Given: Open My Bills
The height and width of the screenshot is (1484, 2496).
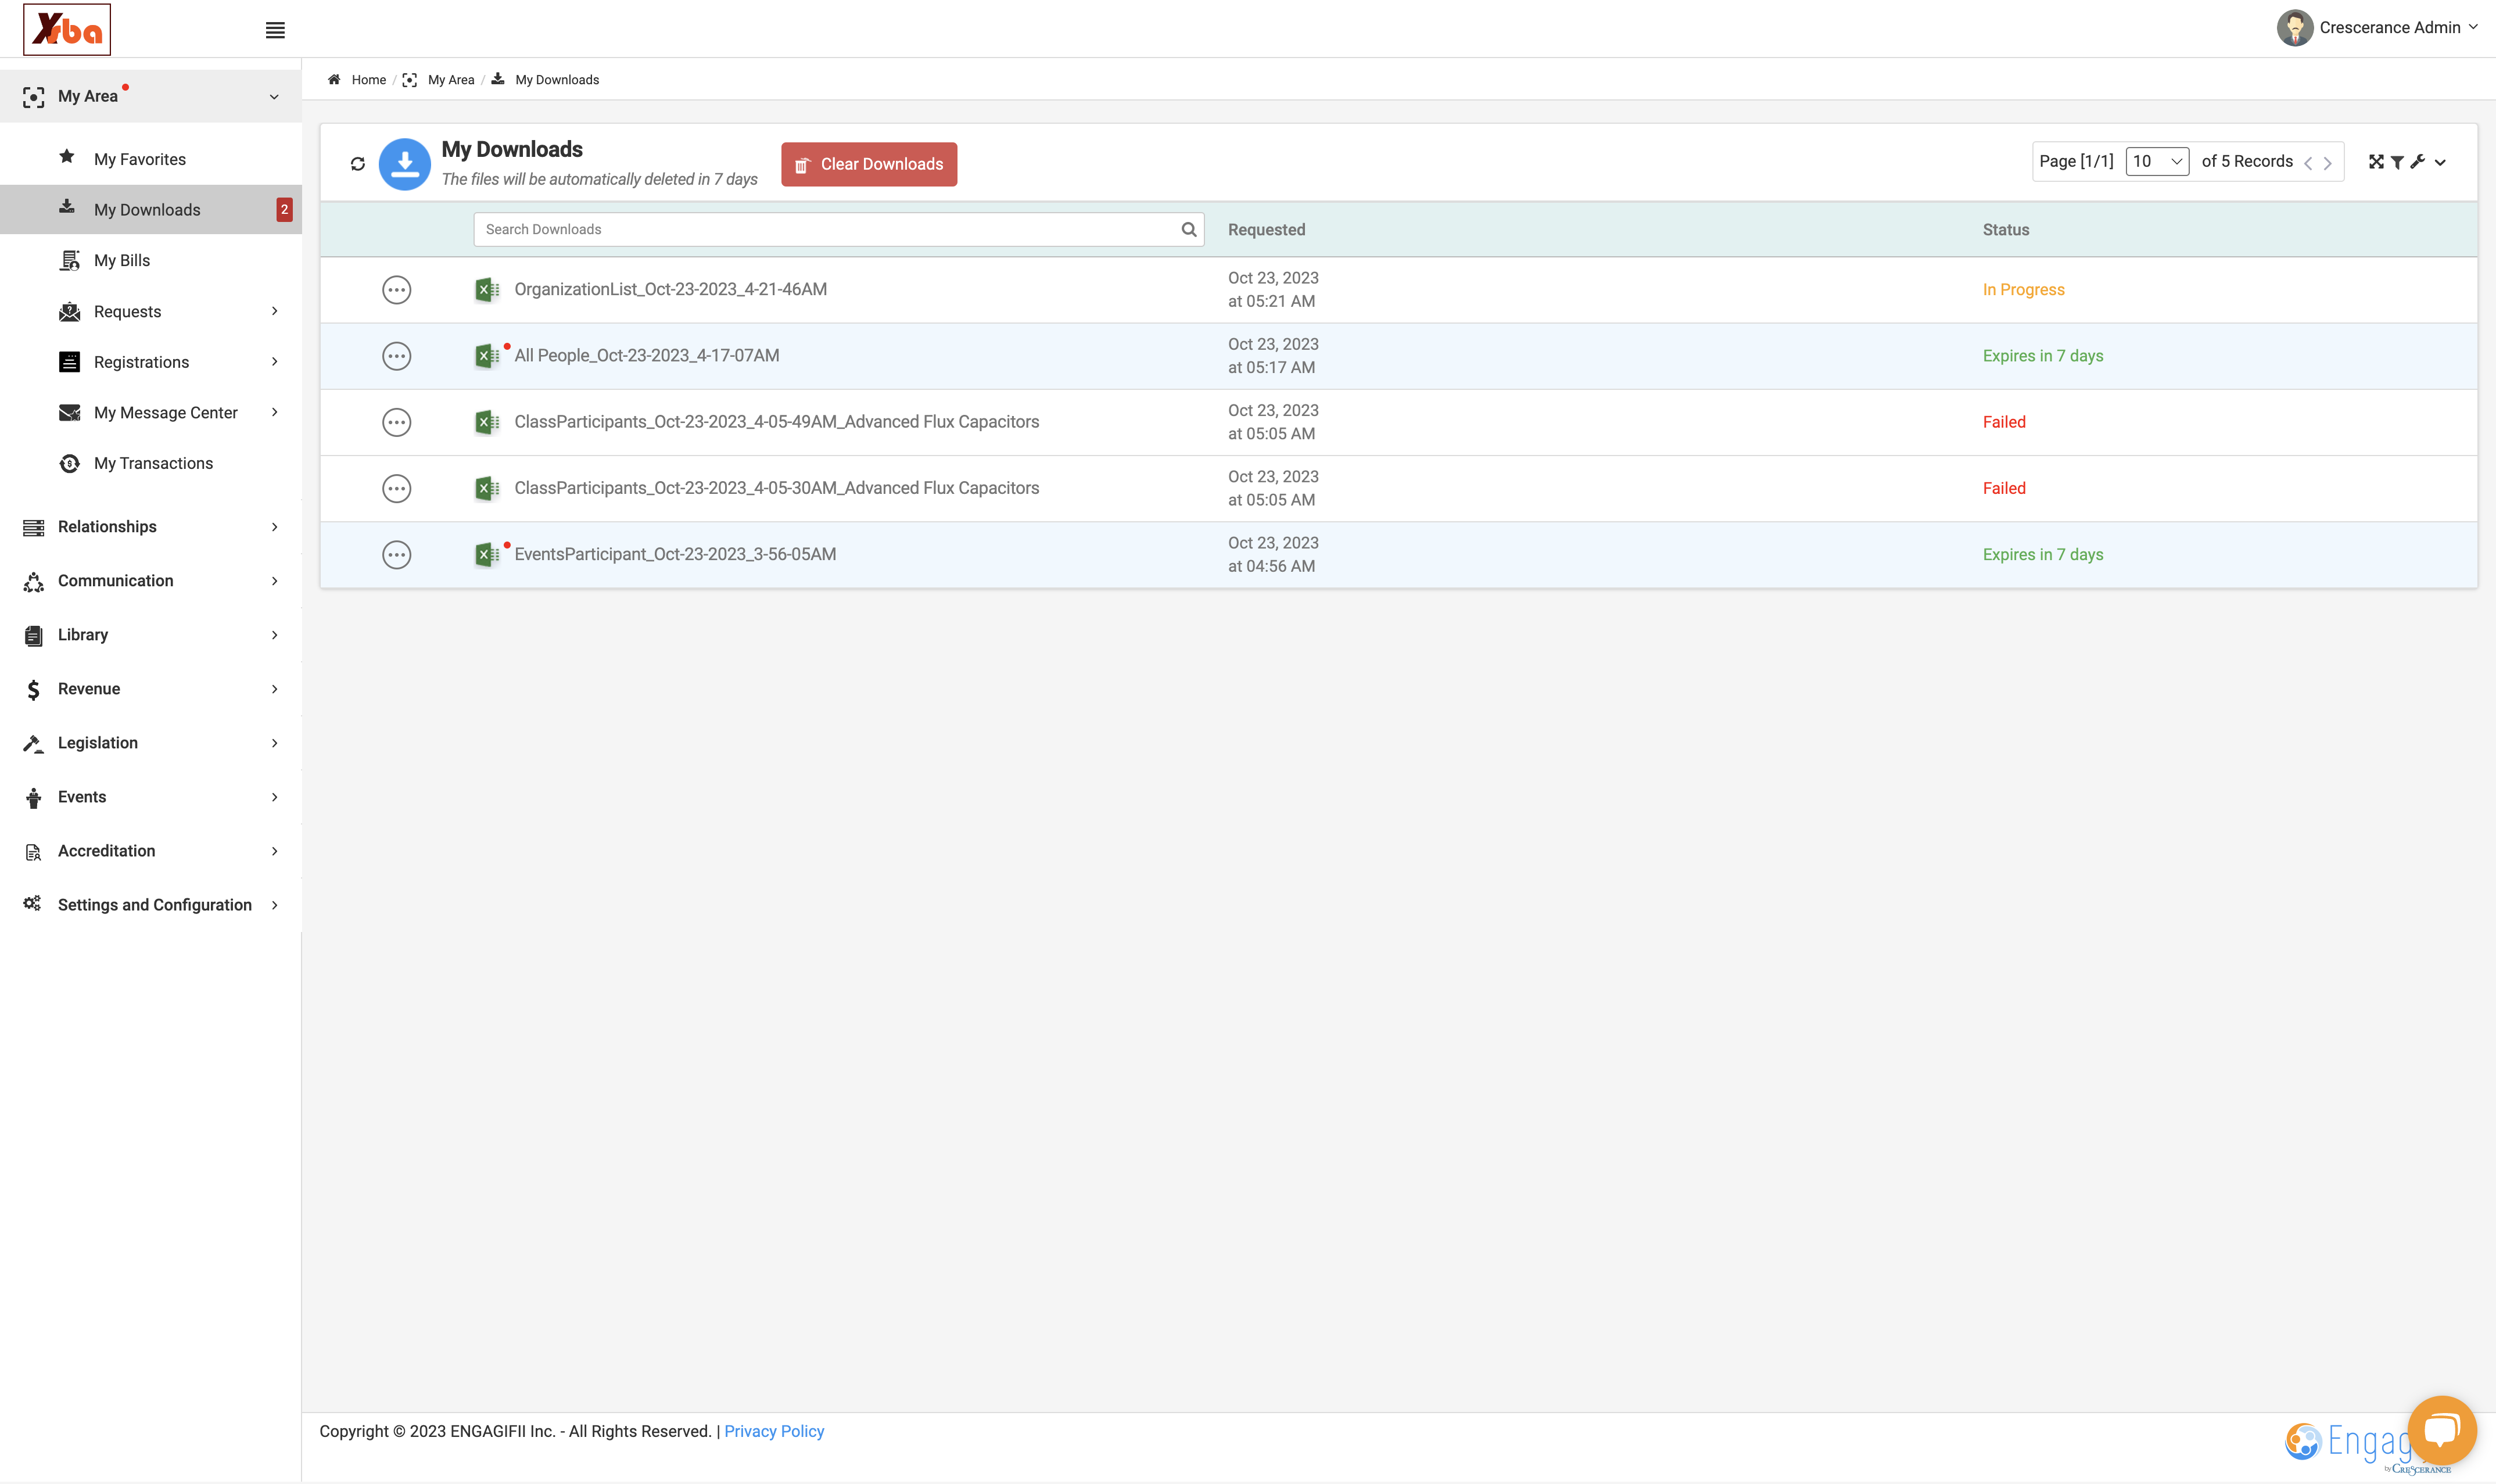Looking at the screenshot, I should (x=122, y=260).
